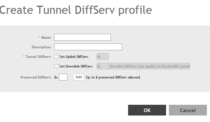Click the Tunnel DiffServ row label
Image resolution: width=210 pixels, height=122 pixels.
point(38,56)
